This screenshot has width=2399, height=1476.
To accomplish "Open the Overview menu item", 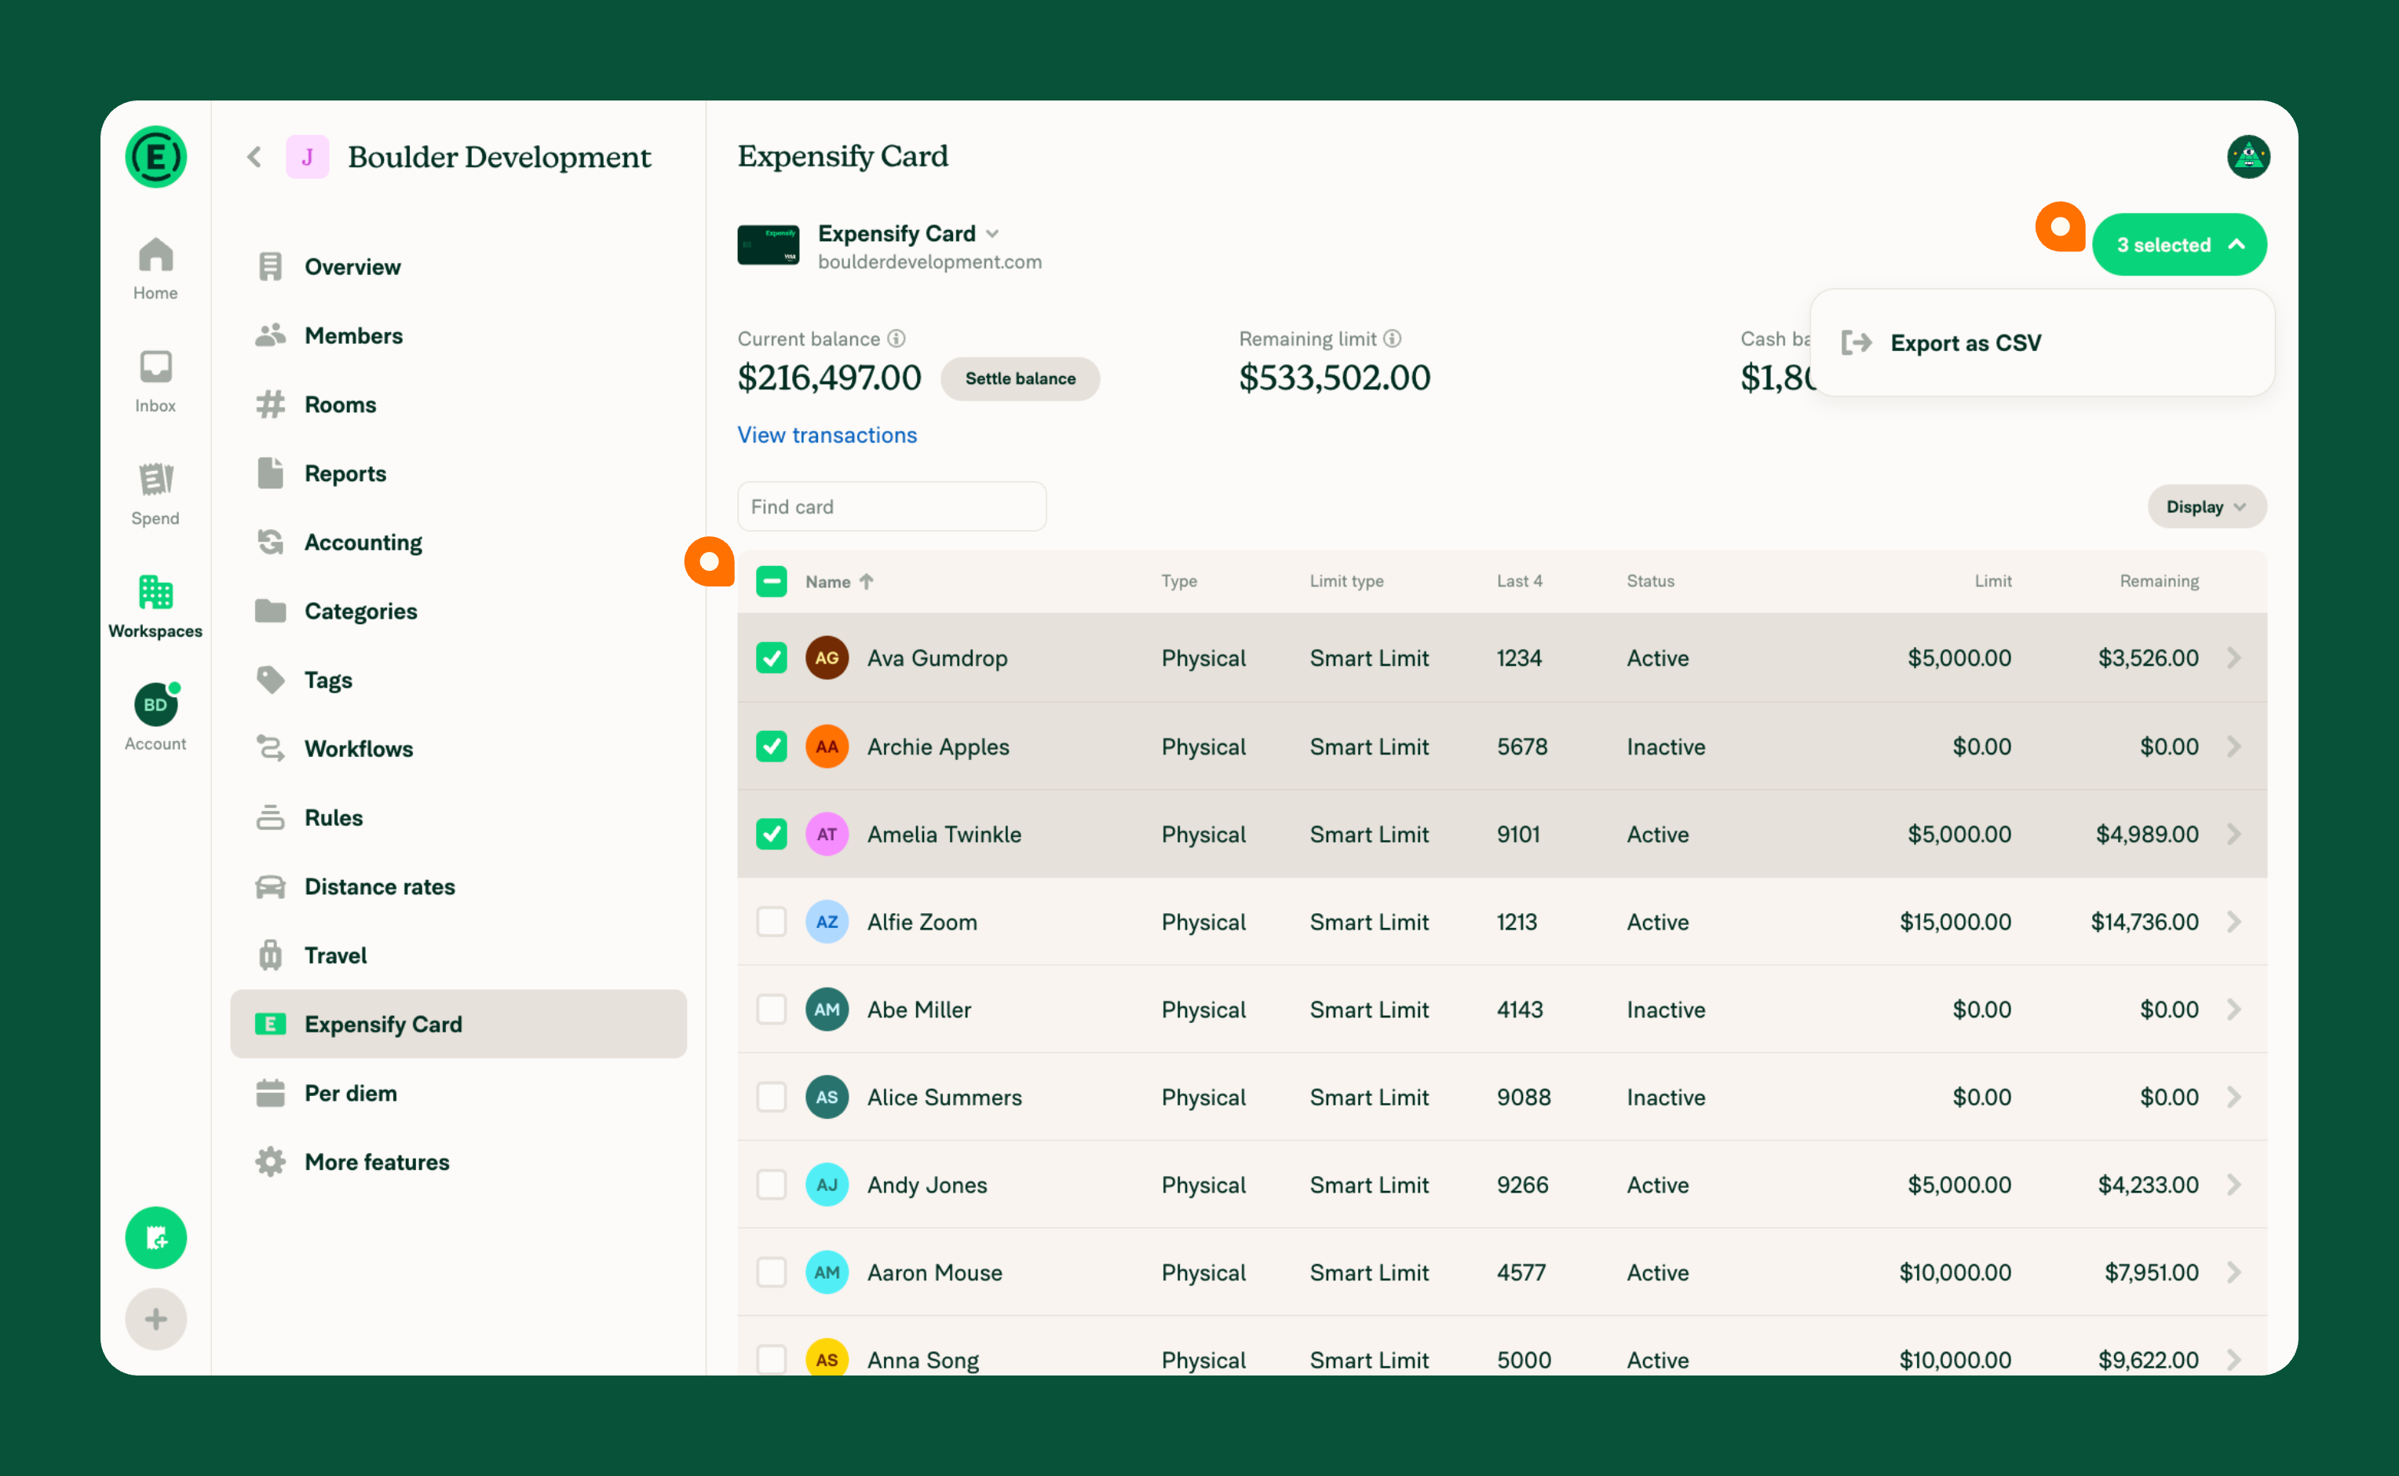I will [x=458, y=266].
